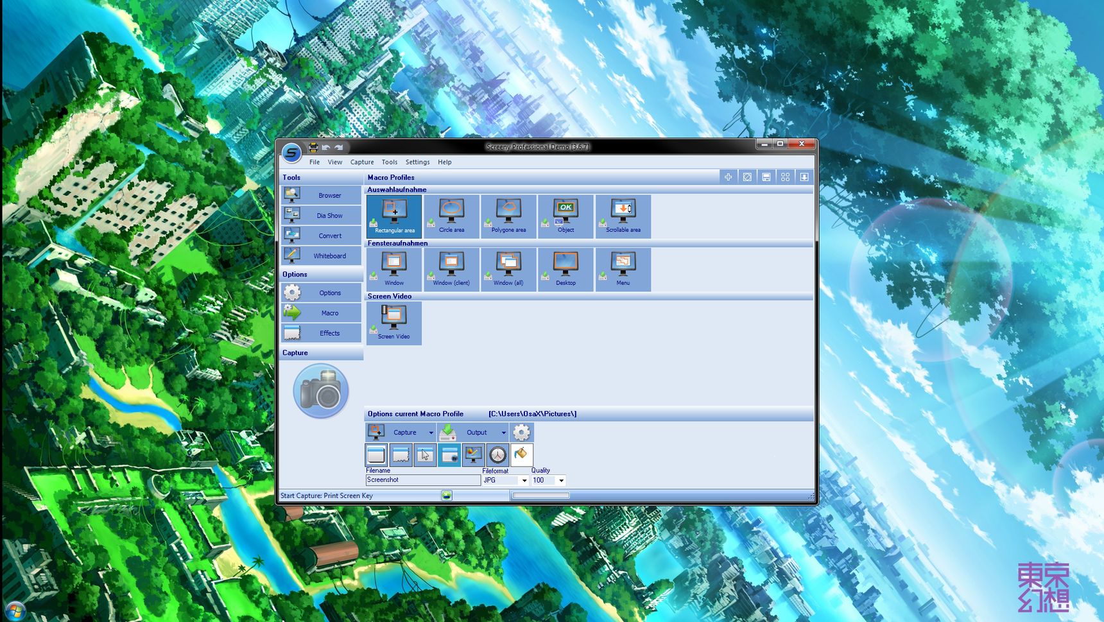Expand the Capture dropdown arrow
The image size is (1104, 622).
tap(431, 433)
